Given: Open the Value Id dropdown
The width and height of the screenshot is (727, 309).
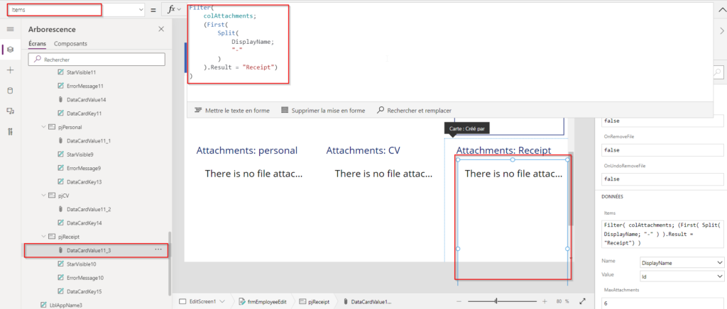Looking at the screenshot, I should 682,276.
